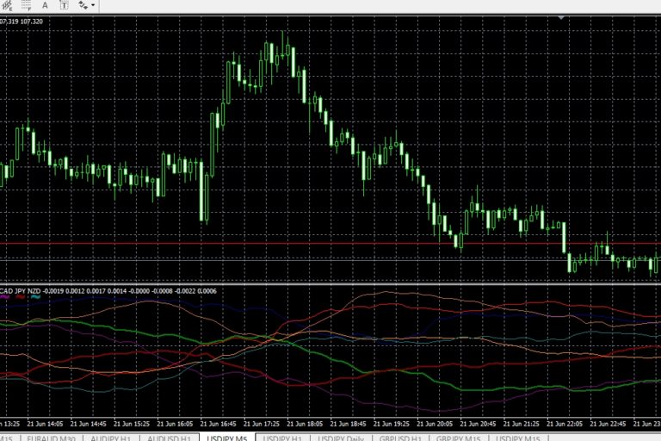Switch to the USDJPY Daily tab
This screenshot has height=441, width=661.
(x=340, y=437)
